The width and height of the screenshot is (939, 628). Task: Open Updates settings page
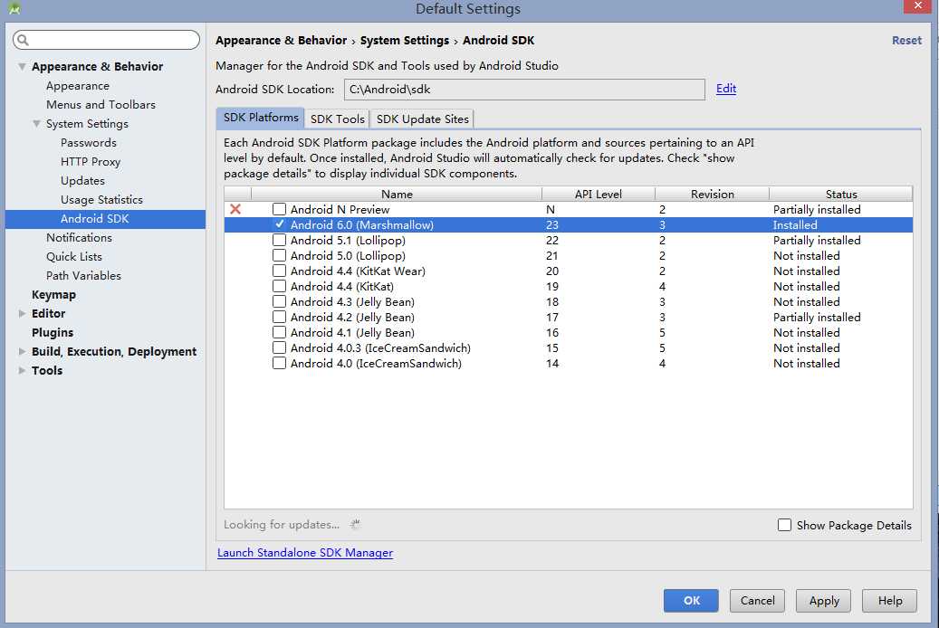82,181
